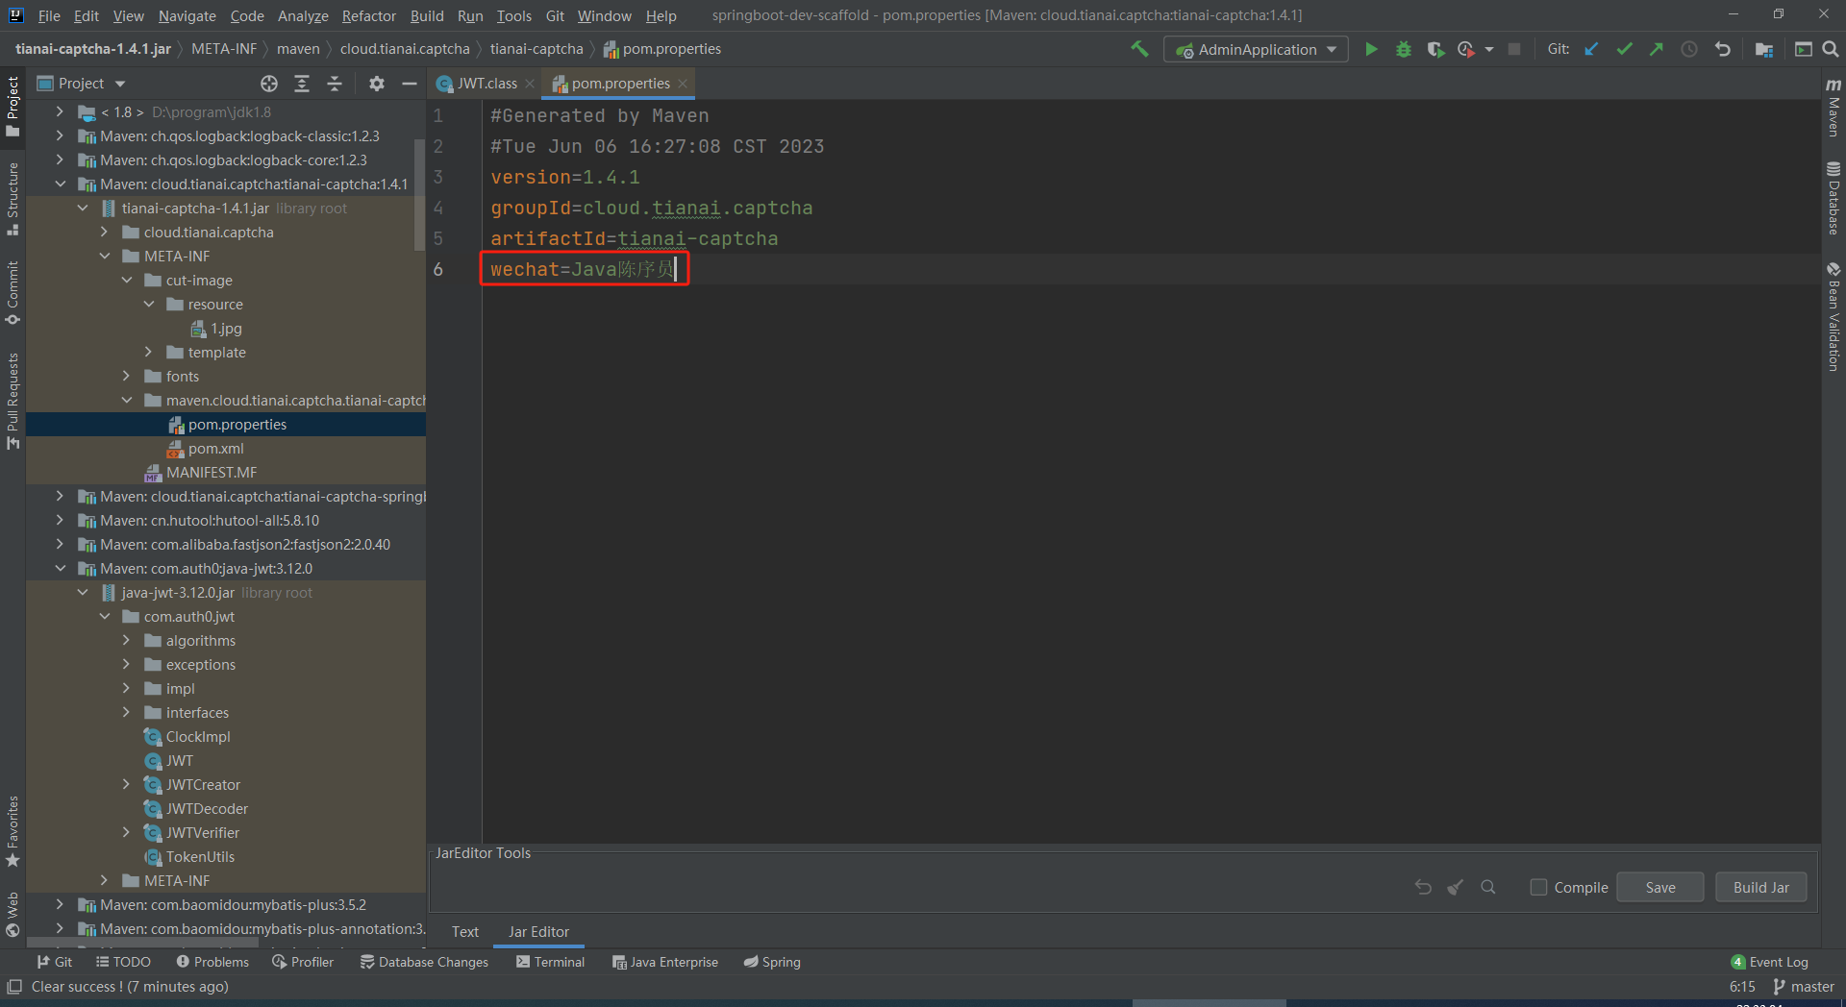Open the Terminal tool window
The height and width of the screenshot is (1007, 1846).
pos(550,962)
